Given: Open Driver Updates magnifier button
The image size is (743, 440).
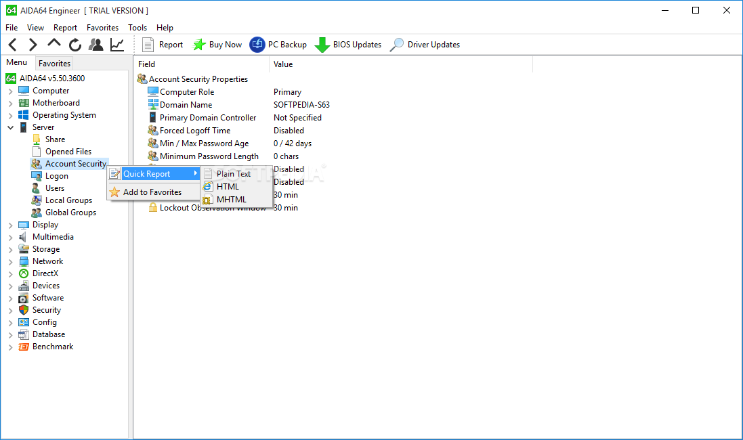Looking at the screenshot, I should 425,45.
